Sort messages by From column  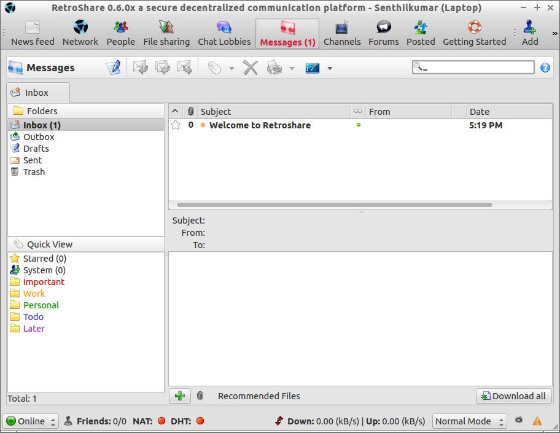[408, 111]
